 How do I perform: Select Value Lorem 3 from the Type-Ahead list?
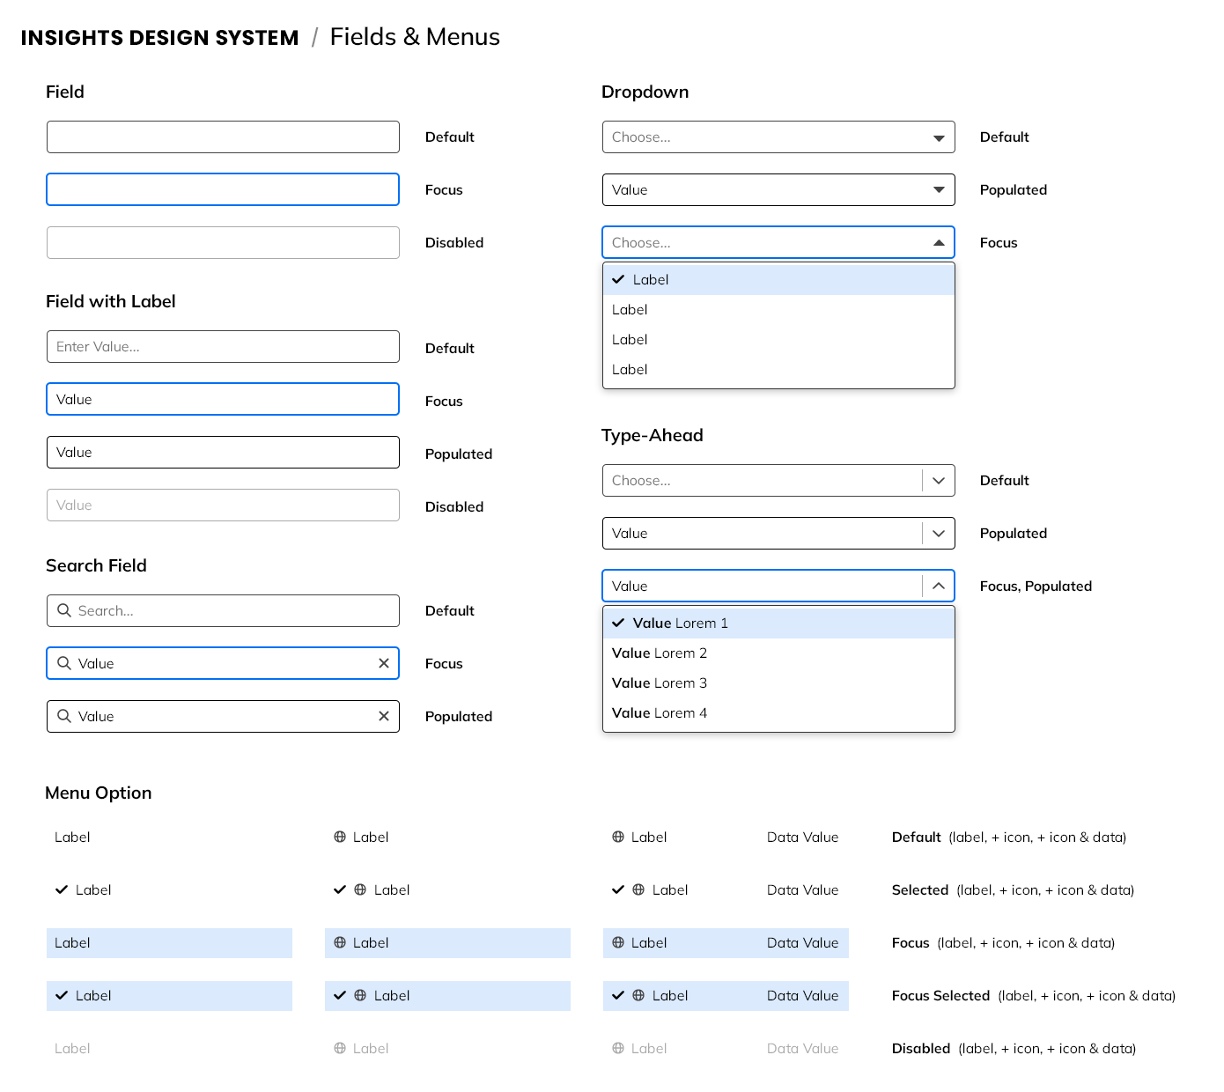point(660,682)
